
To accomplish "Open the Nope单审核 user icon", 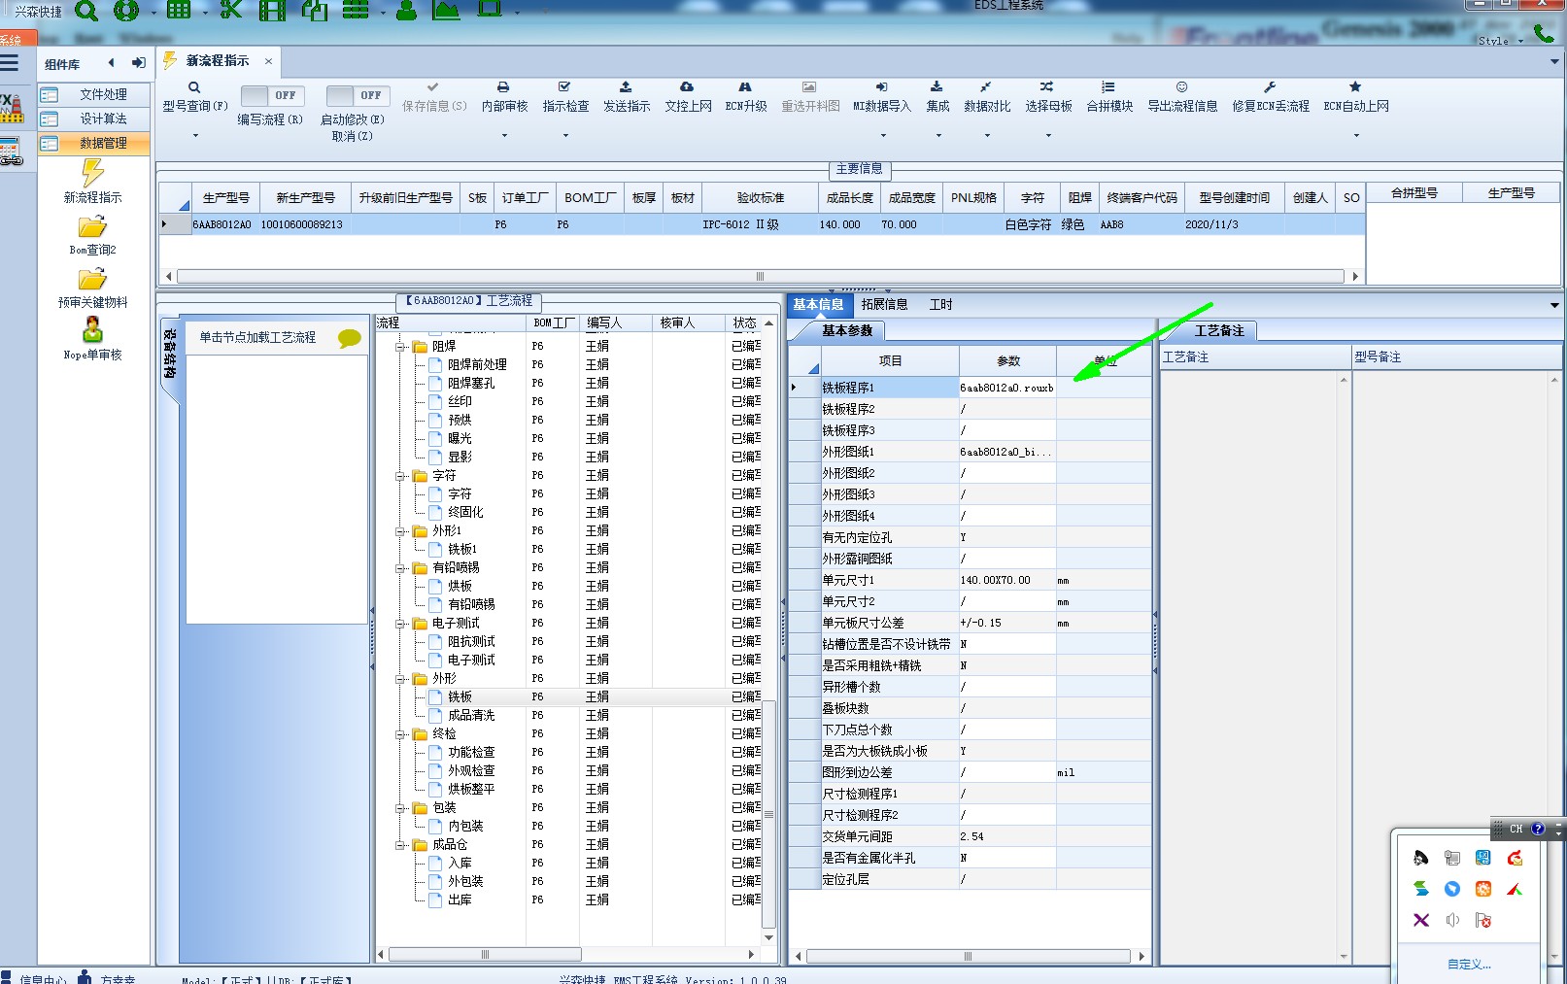I will click(x=92, y=330).
